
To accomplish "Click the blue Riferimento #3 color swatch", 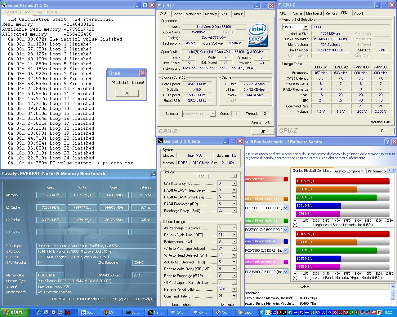I will pos(286,241).
